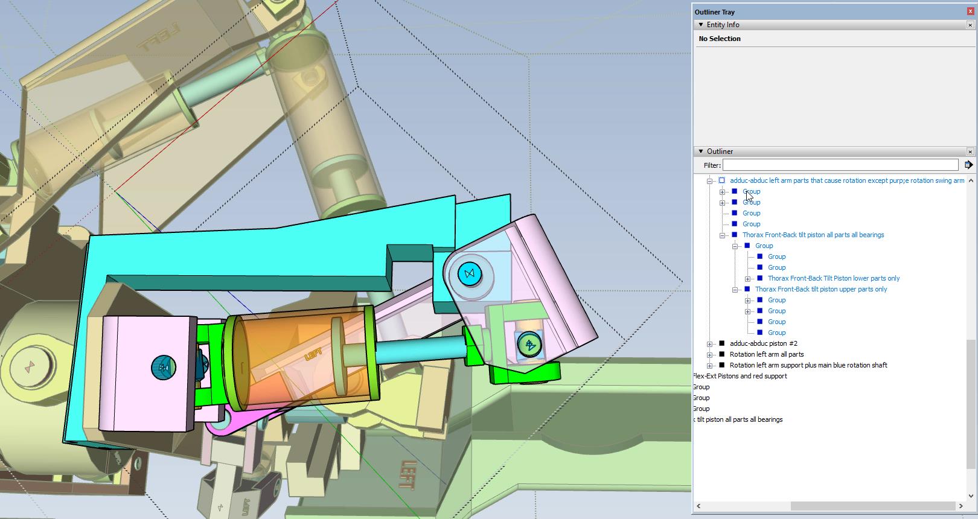978x519 pixels.
Task: Click blue group icon beside 'Thorax Front-Back Tilt Piston lower parts only'
Action: click(760, 278)
